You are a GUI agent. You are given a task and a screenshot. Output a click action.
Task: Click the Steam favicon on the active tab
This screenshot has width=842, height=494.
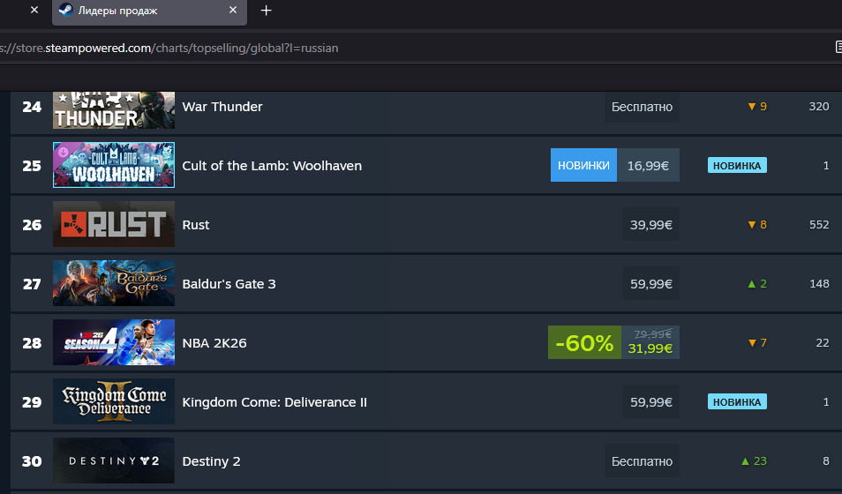coord(66,11)
